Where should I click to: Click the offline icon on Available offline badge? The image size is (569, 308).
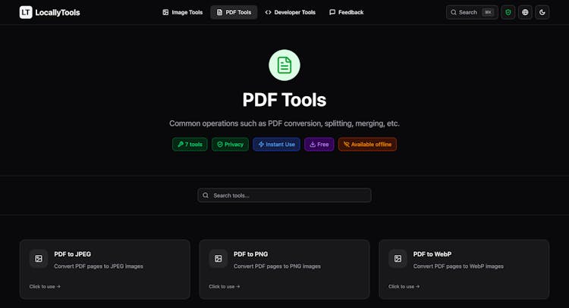[347, 145]
